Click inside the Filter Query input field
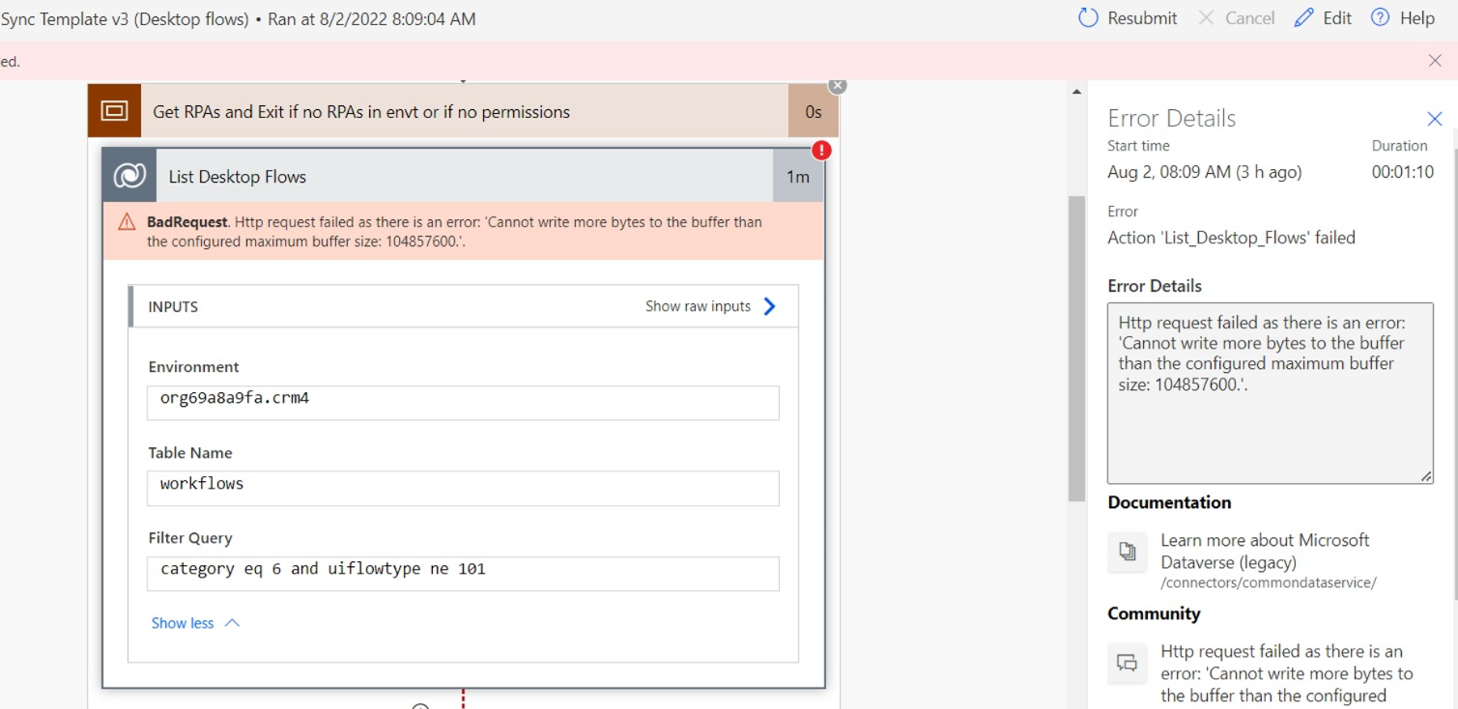The image size is (1458, 709). (462, 574)
